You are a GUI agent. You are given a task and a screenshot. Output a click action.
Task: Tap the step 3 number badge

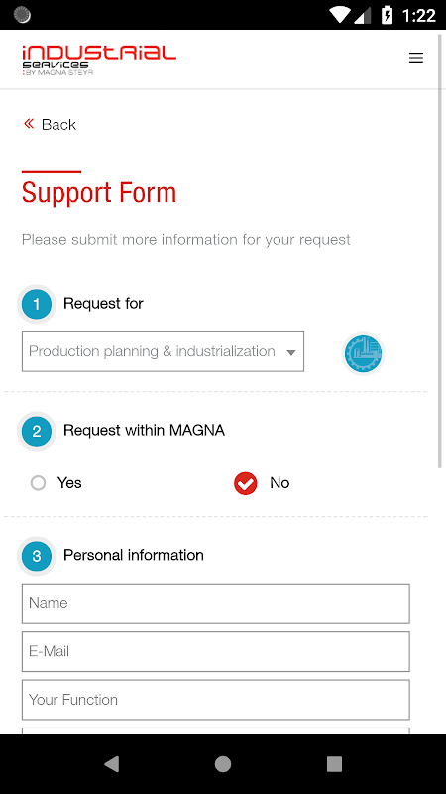(37, 556)
